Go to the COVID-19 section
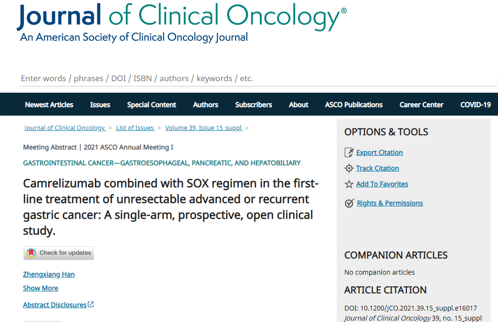This screenshot has height=322, width=498. pyautogui.click(x=476, y=105)
